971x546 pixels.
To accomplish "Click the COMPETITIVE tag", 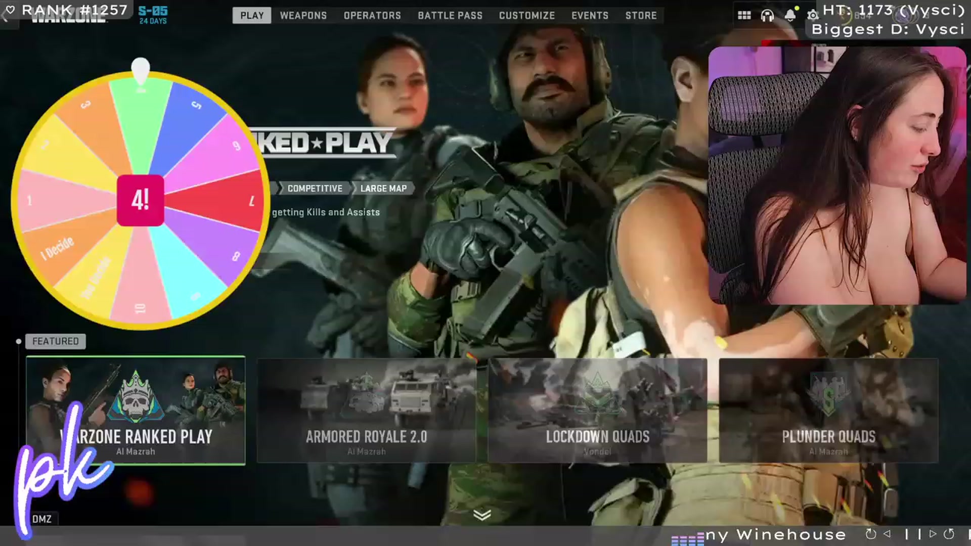I will coord(315,188).
